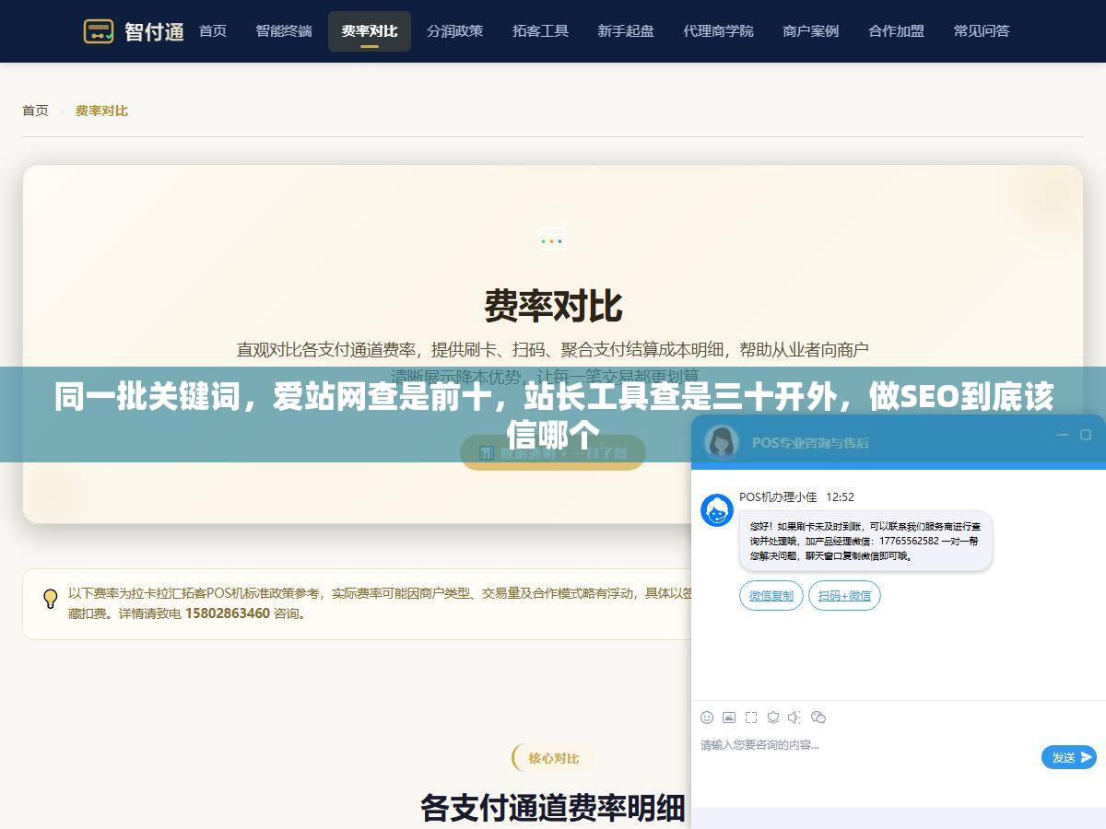The height and width of the screenshot is (829, 1106).
Task: Maximize the POS chat widget
Action: coord(1086,435)
